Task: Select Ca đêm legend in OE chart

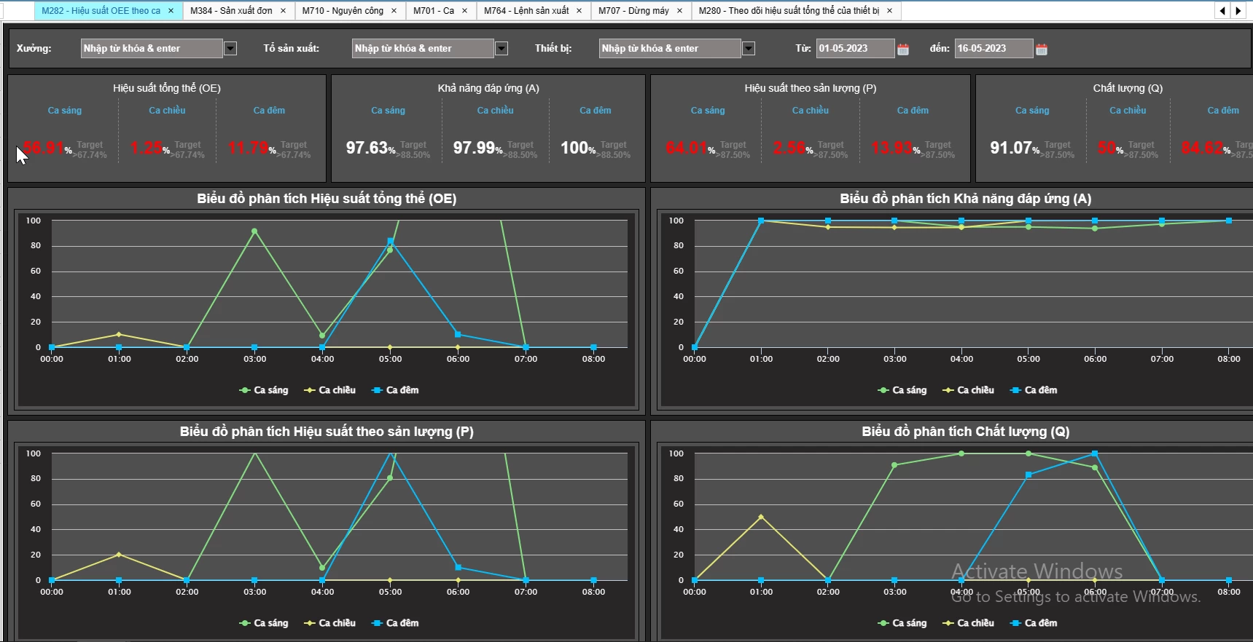Action: click(x=395, y=390)
